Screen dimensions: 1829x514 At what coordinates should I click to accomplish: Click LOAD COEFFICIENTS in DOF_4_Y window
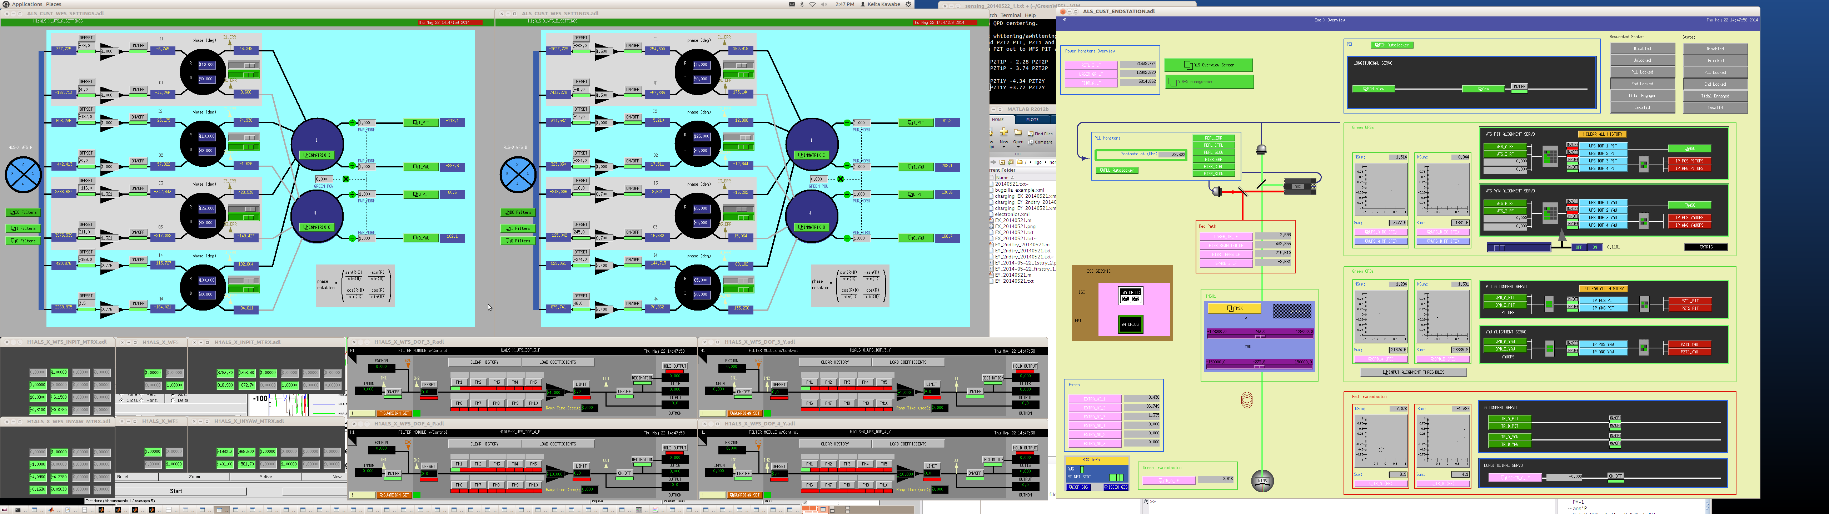[908, 444]
